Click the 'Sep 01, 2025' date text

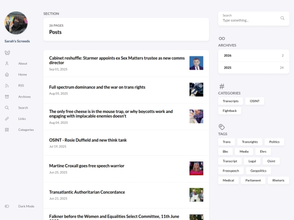click(58, 69)
